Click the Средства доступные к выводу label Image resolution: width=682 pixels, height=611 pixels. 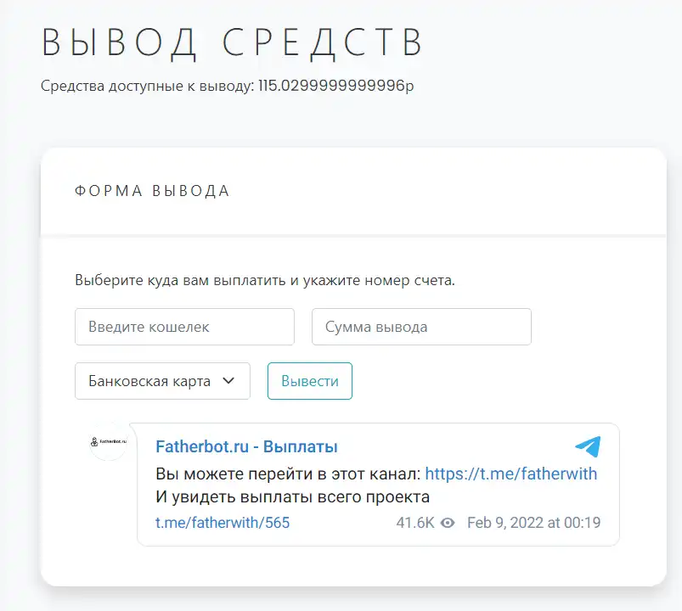148,86
